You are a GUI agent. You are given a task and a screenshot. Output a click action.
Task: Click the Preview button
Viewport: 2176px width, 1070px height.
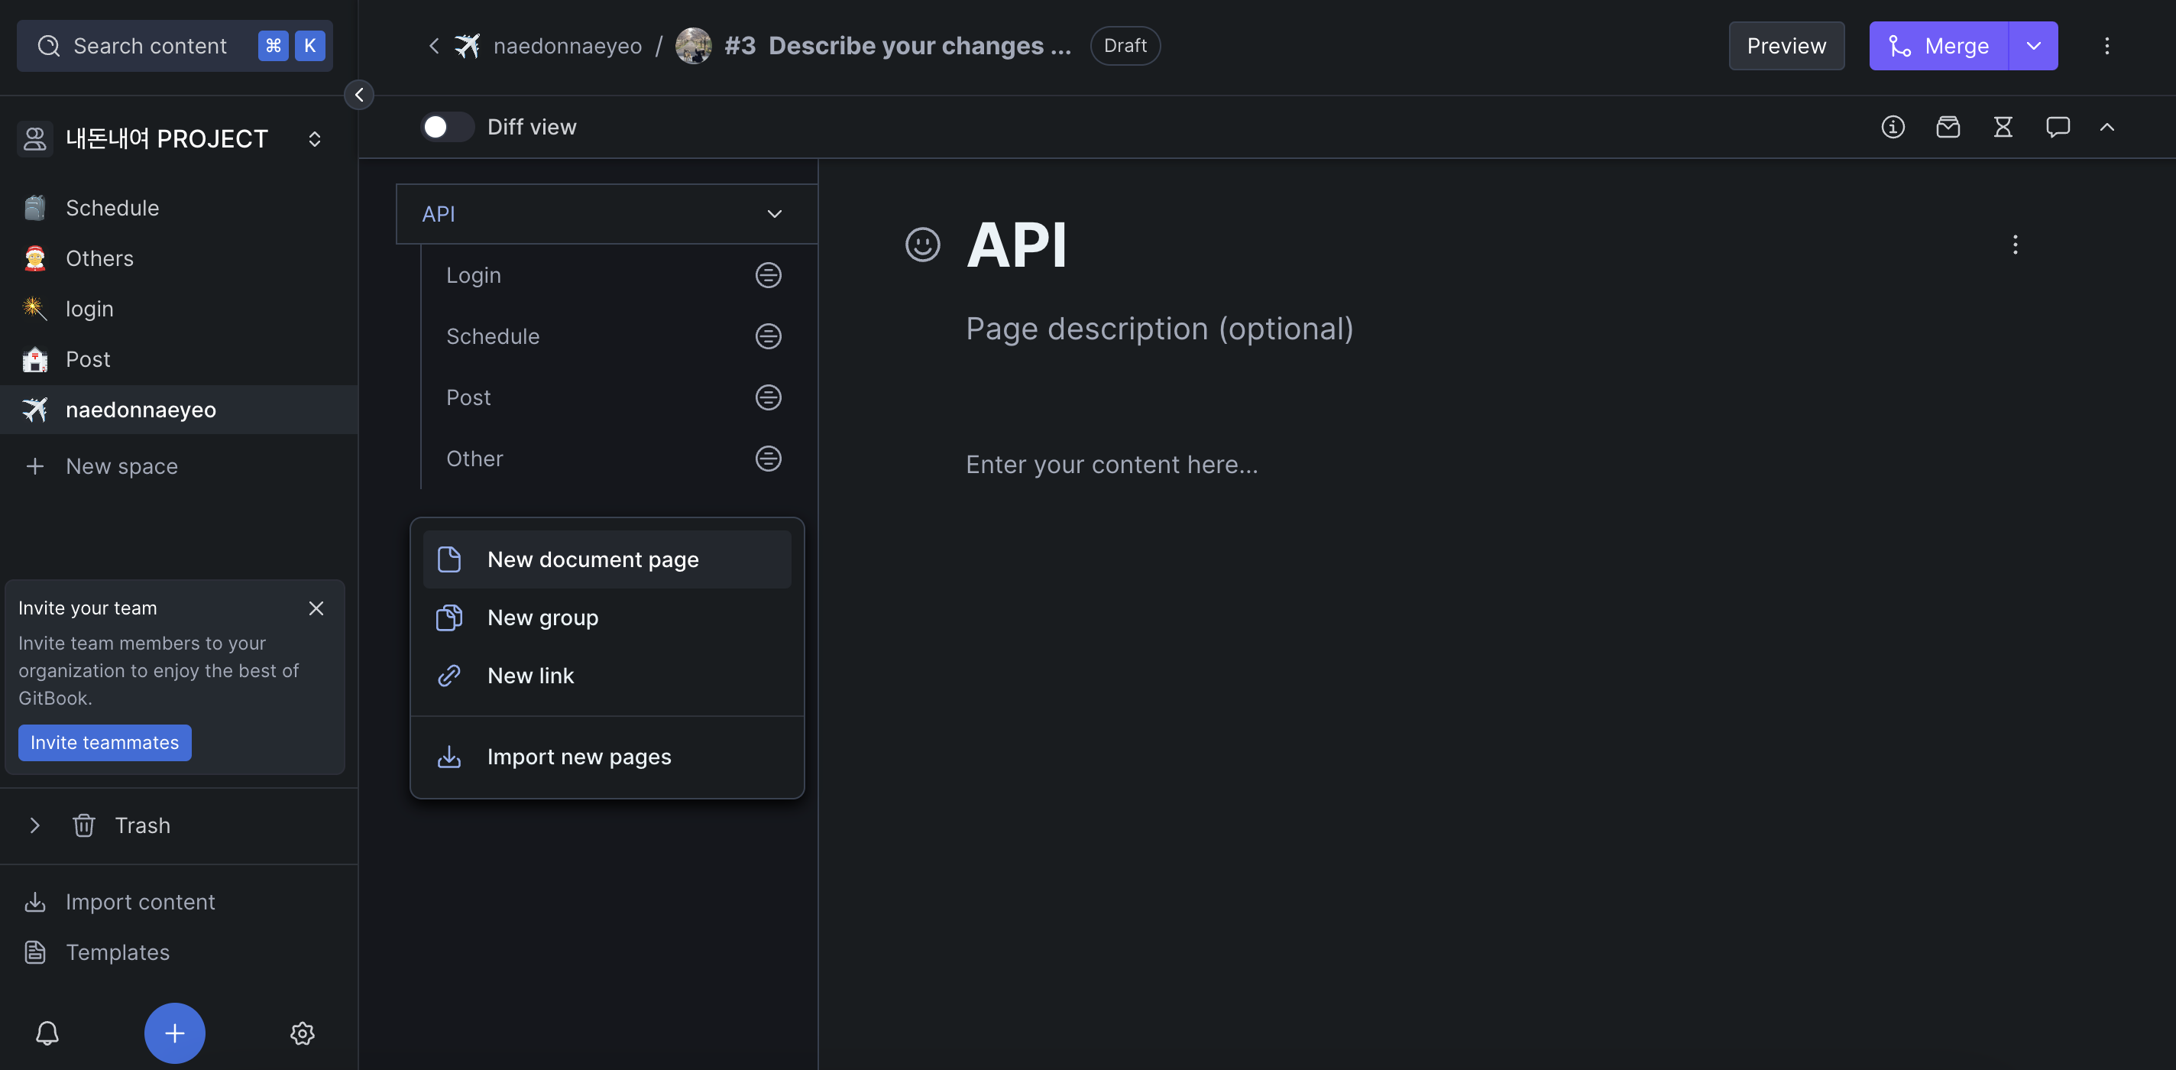tap(1786, 46)
